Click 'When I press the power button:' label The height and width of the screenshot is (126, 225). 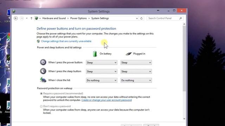(x=65, y=62)
